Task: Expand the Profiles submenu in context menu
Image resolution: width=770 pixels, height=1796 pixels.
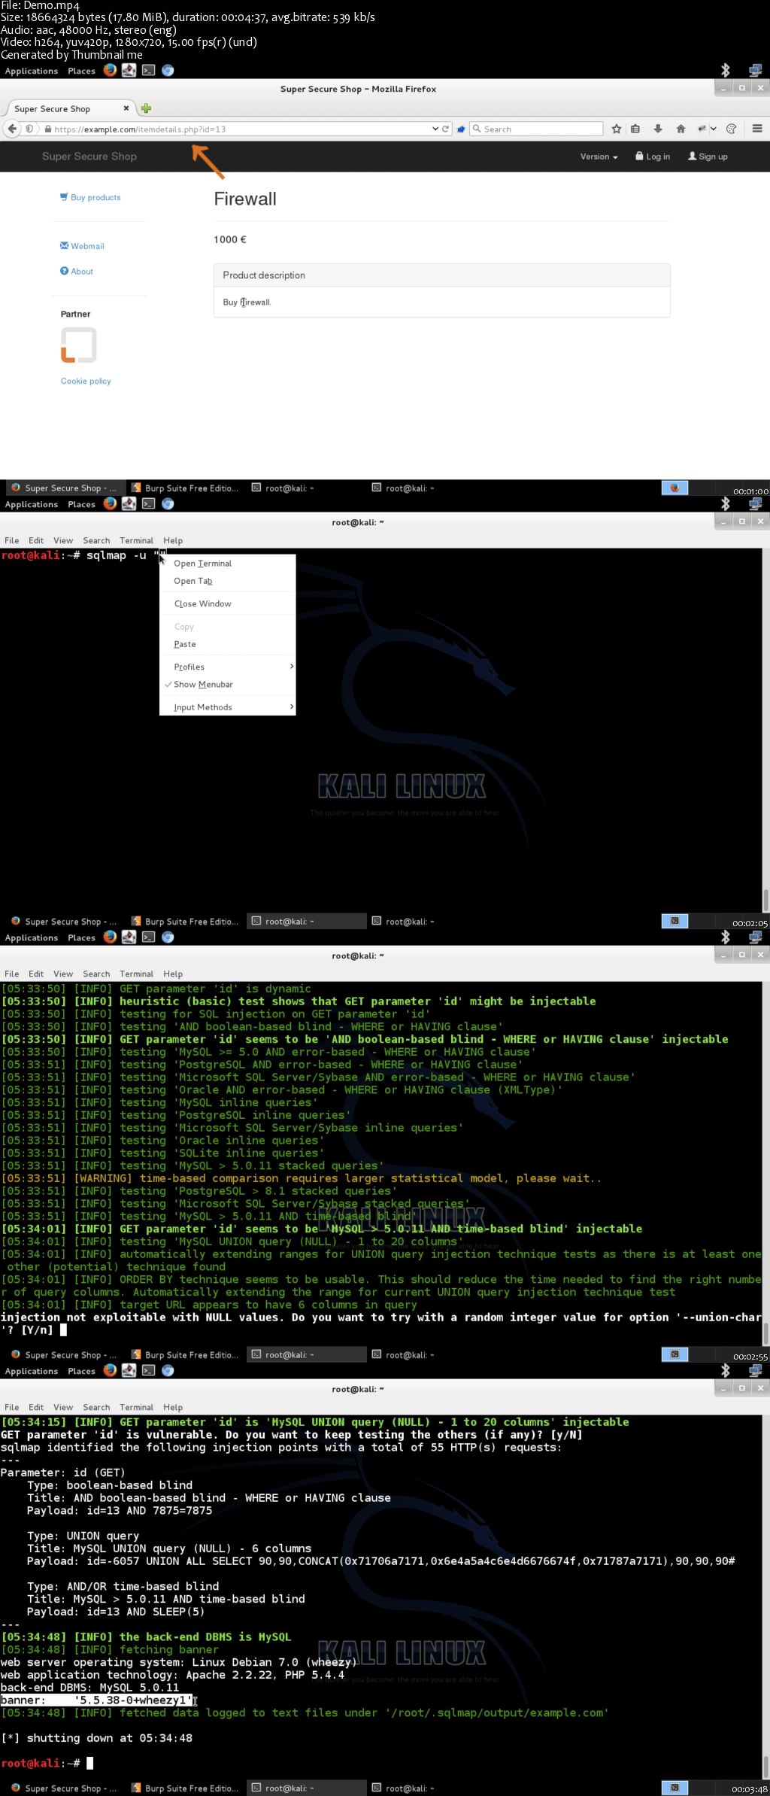Action: click(x=227, y=667)
